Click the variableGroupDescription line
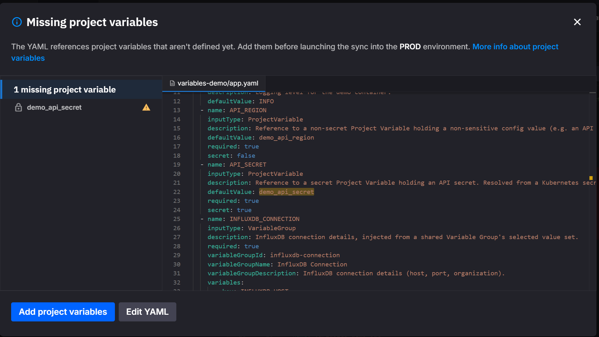This screenshot has height=337, width=599. 356,273
